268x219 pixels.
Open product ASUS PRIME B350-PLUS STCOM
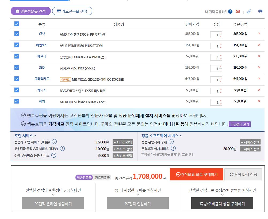point(81,46)
